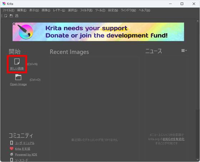This screenshot has height=162, width=200.
Task: Click the Powered by KDE link
Action: coord(26,154)
